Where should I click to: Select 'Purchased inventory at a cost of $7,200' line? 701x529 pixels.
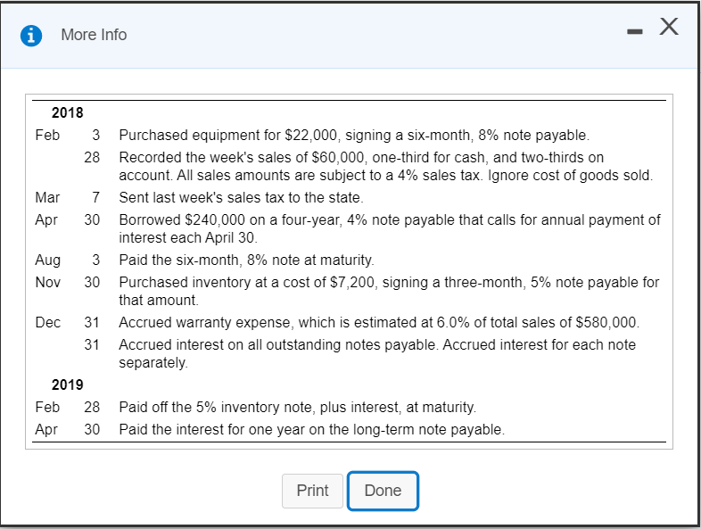[389, 282]
